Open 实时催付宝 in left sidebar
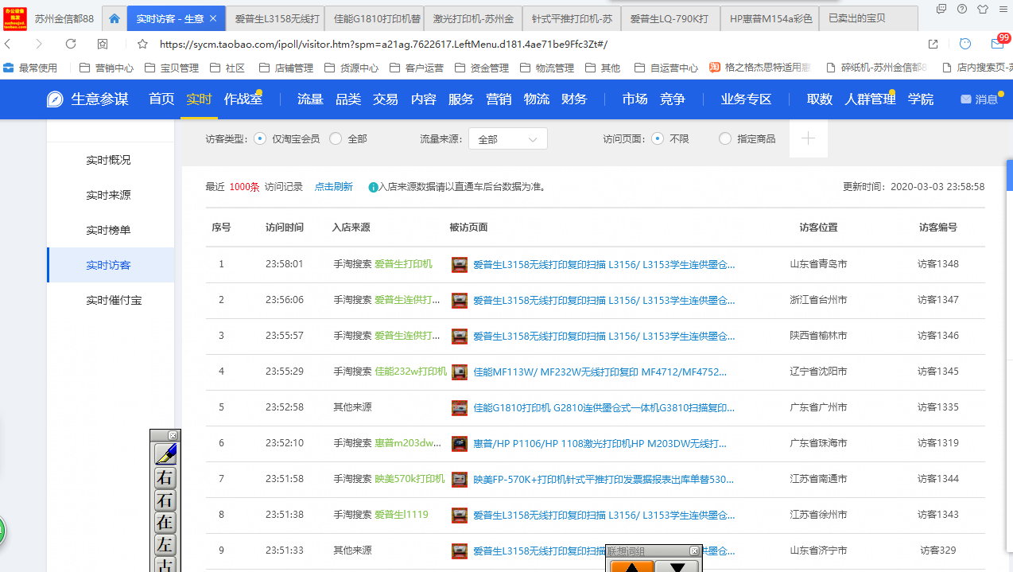Image resolution: width=1013 pixels, height=572 pixels. coord(114,300)
